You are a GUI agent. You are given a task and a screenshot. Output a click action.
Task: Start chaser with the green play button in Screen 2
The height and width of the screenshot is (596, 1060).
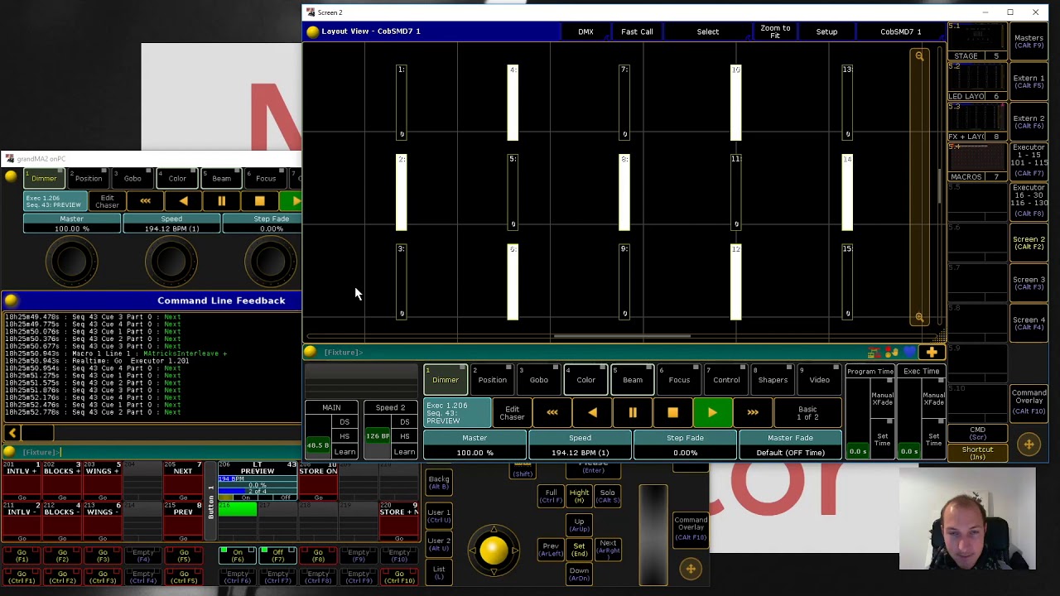pos(712,412)
